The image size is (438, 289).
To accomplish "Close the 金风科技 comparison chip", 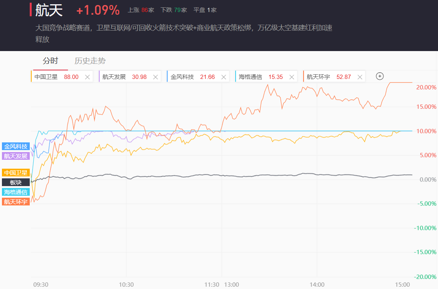I will click(x=224, y=77).
